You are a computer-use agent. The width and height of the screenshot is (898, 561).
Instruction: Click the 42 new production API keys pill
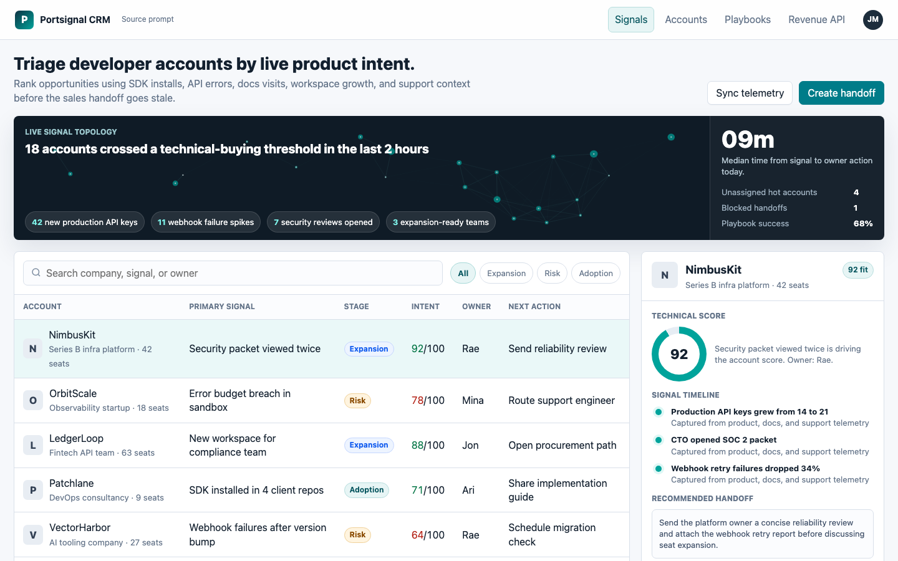(x=85, y=222)
